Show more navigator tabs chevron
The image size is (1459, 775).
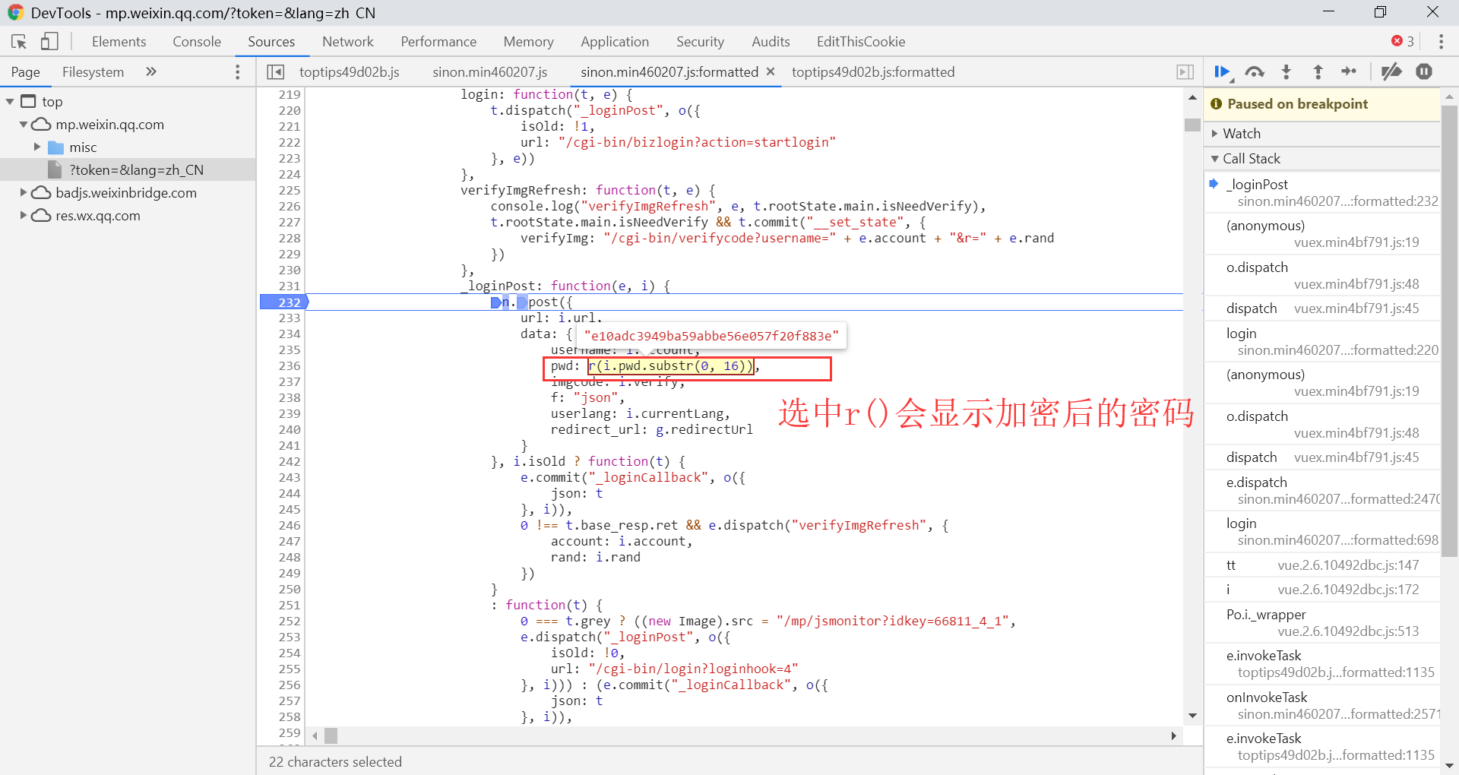pos(150,72)
